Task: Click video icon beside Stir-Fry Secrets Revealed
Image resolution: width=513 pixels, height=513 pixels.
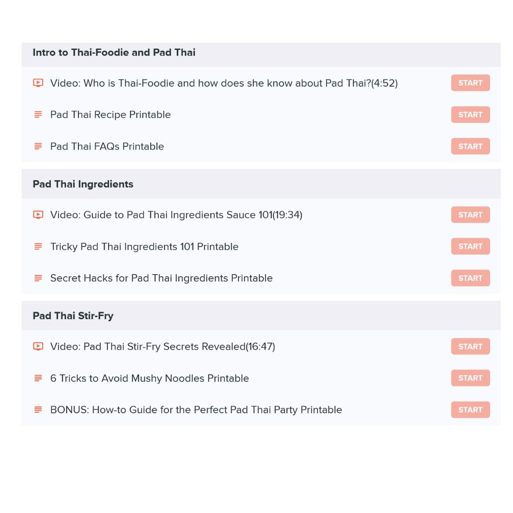Action: pos(38,346)
